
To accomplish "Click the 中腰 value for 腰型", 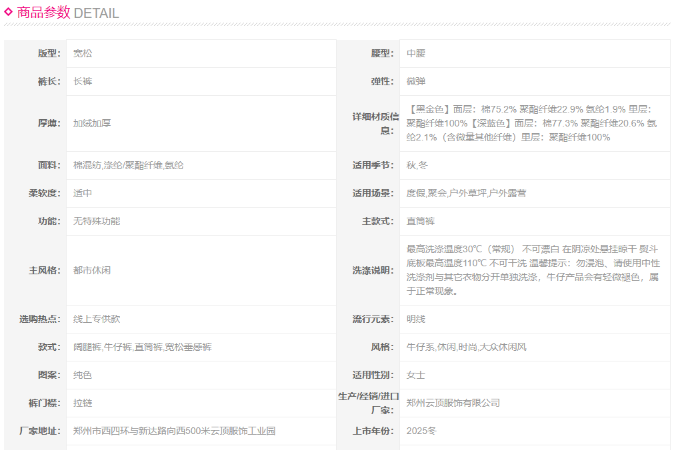I will [416, 53].
